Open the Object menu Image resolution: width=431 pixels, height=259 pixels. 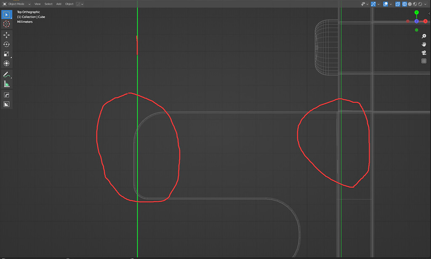(x=69, y=4)
